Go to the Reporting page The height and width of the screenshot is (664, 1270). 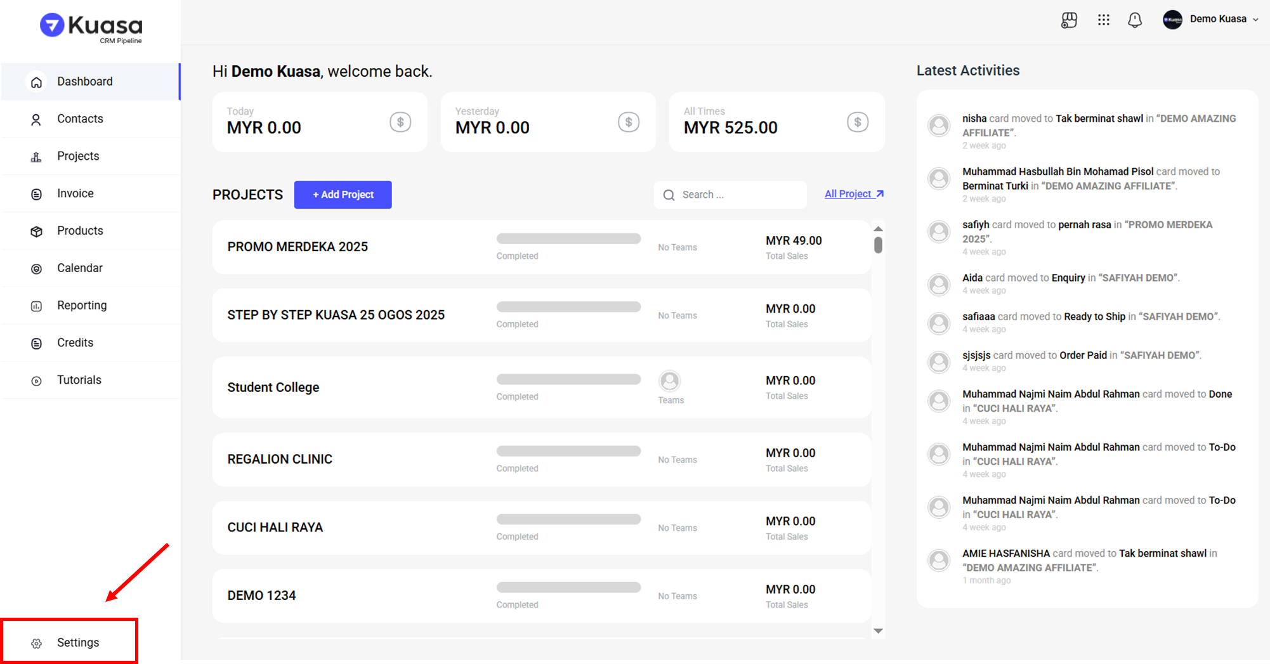(82, 306)
